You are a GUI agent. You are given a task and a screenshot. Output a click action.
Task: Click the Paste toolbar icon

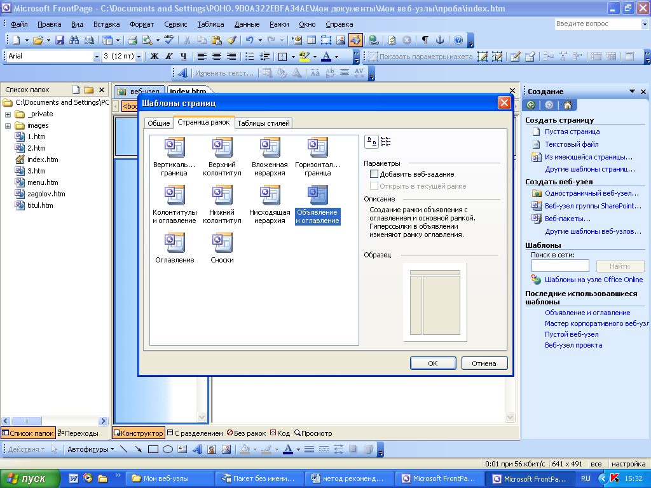click(216, 40)
